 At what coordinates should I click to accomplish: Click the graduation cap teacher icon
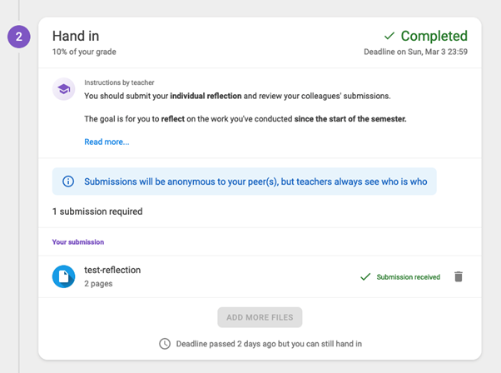click(63, 89)
